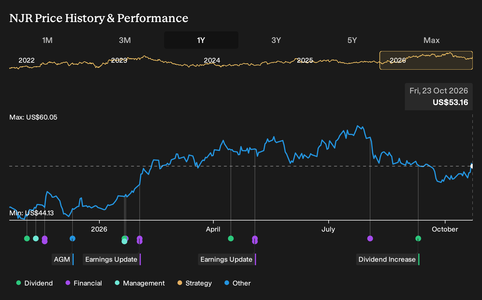
Task: Click the 2023 label in the mini chart
Action: [119, 60]
